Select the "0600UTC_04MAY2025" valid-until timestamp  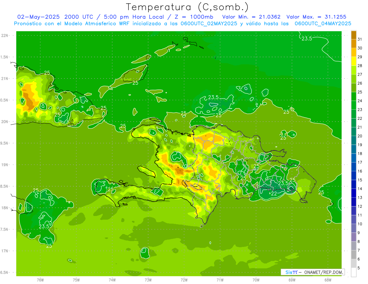(323, 24)
